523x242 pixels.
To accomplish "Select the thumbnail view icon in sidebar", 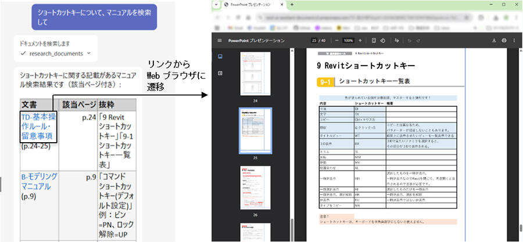I will 220,57.
